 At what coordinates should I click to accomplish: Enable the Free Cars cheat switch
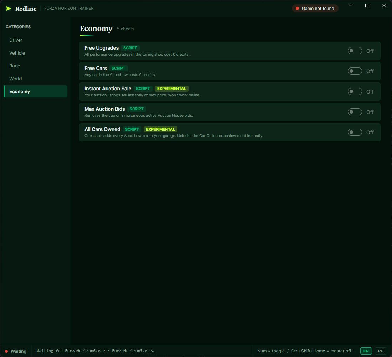pyautogui.click(x=355, y=71)
